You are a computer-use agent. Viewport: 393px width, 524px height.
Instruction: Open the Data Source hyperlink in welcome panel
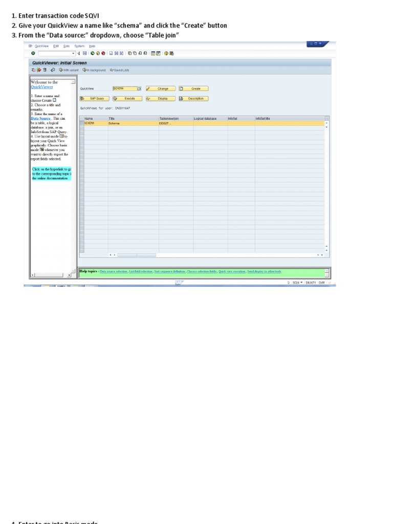point(40,118)
